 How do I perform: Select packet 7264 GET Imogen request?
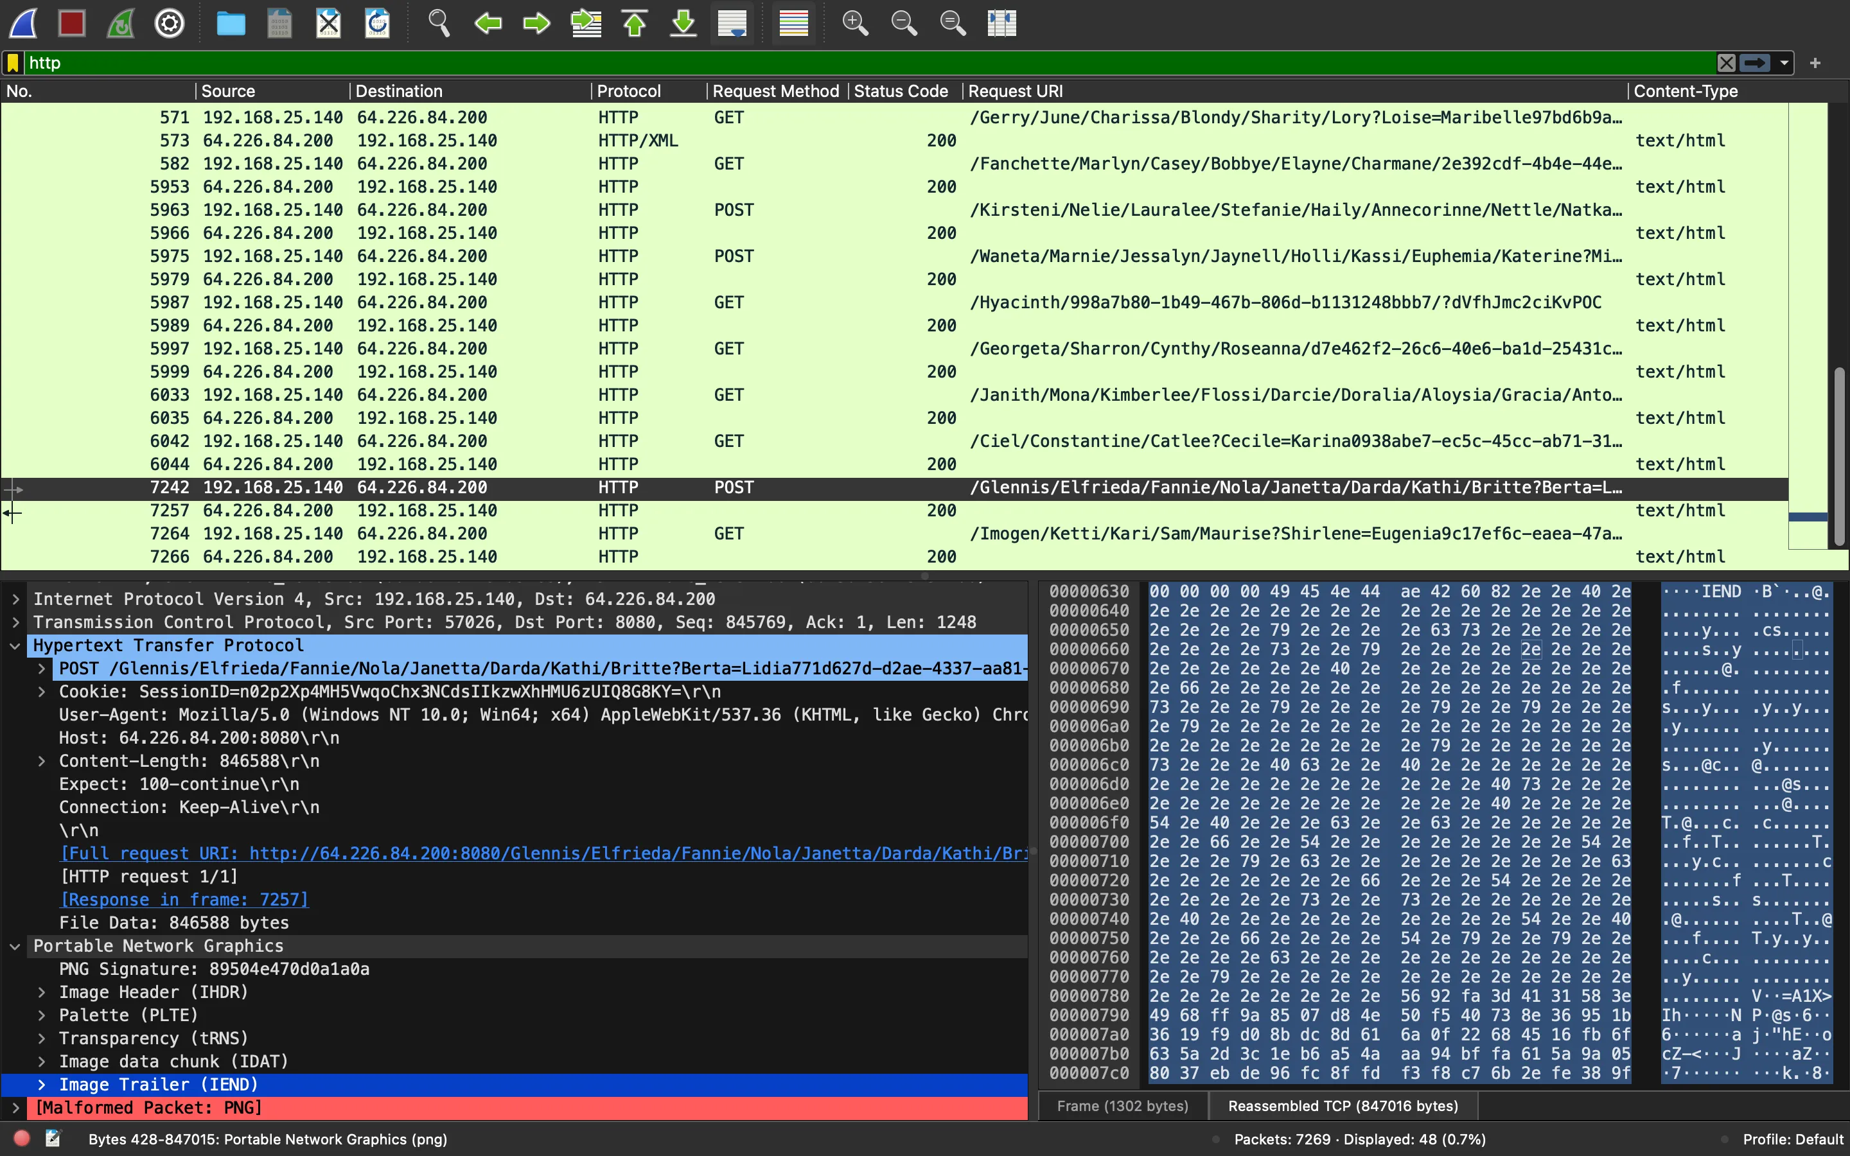pos(894,534)
